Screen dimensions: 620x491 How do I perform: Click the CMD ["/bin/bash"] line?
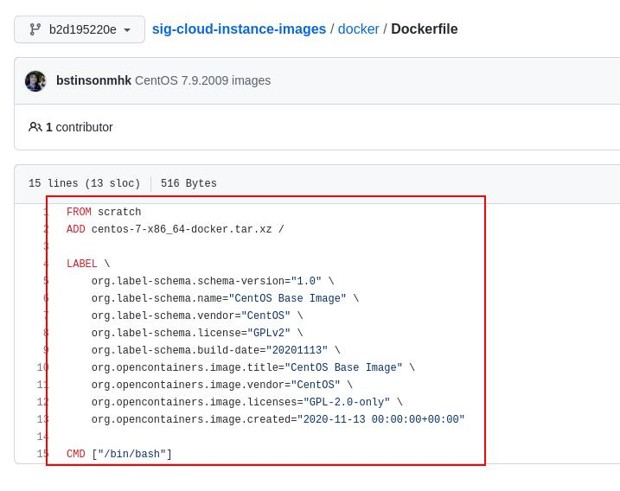(x=119, y=454)
